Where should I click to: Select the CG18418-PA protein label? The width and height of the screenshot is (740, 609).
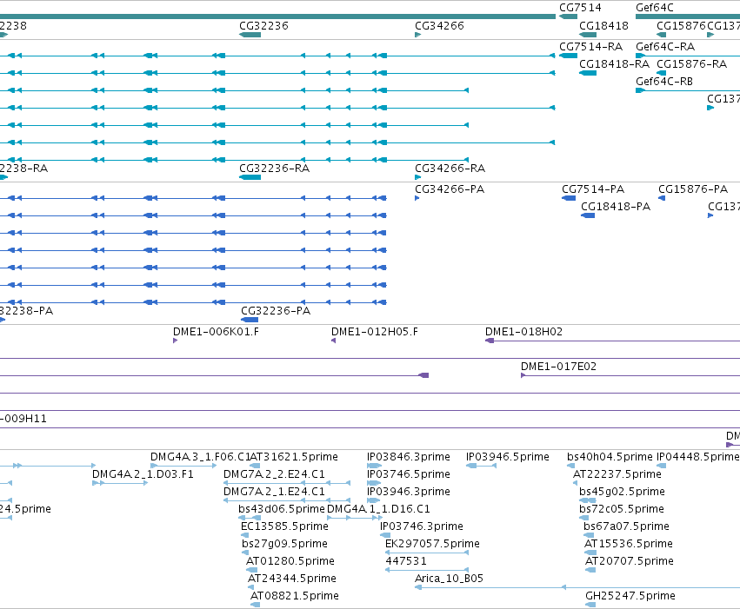pyautogui.click(x=616, y=207)
